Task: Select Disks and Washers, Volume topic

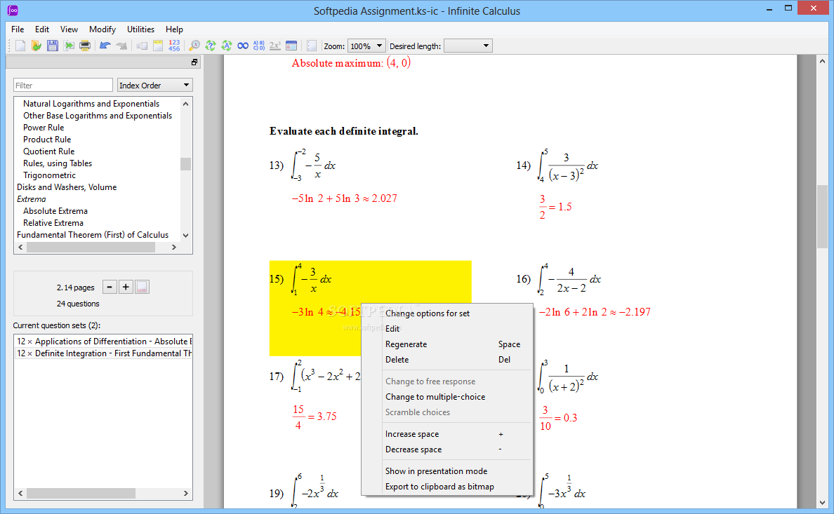Action: 67,187
